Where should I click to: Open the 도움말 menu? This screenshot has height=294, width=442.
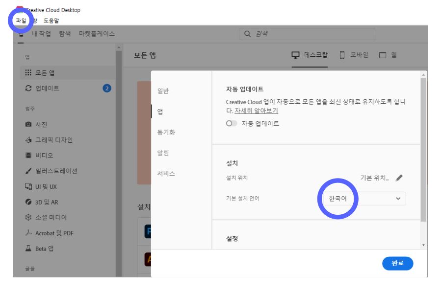52,21
